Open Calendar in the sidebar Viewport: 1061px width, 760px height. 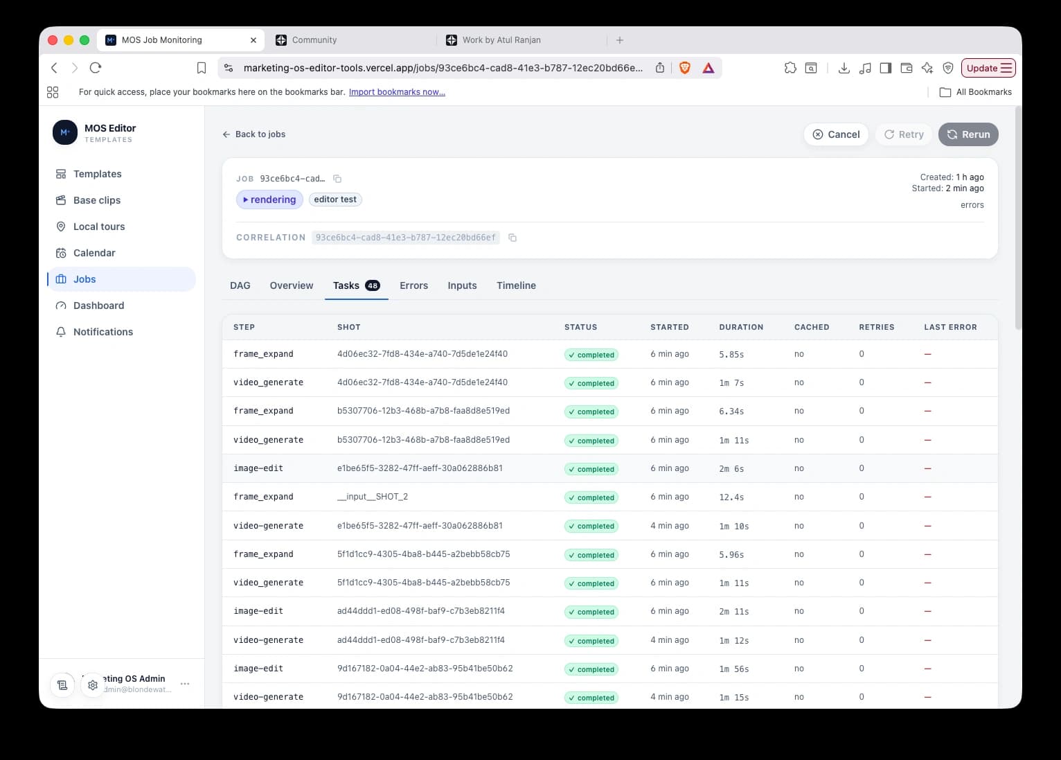click(121, 253)
